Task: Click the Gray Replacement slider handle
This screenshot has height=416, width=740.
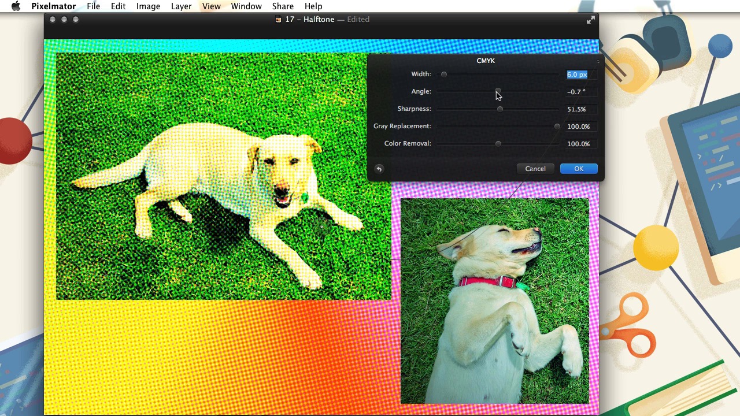Action: click(557, 127)
